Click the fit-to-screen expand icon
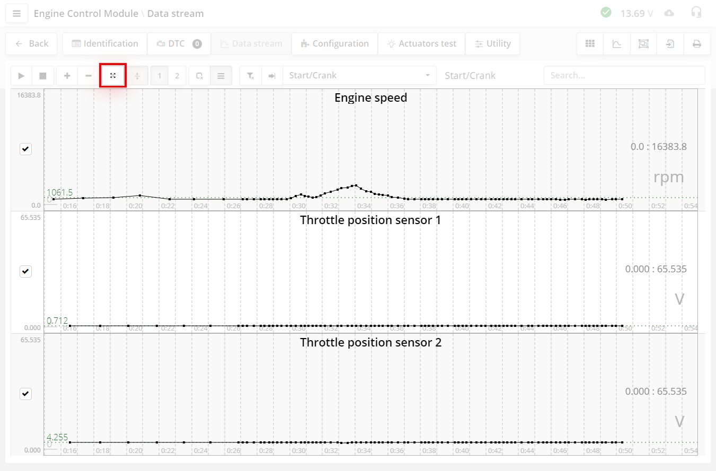This screenshot has height=471, width=716. click(113, 76)
